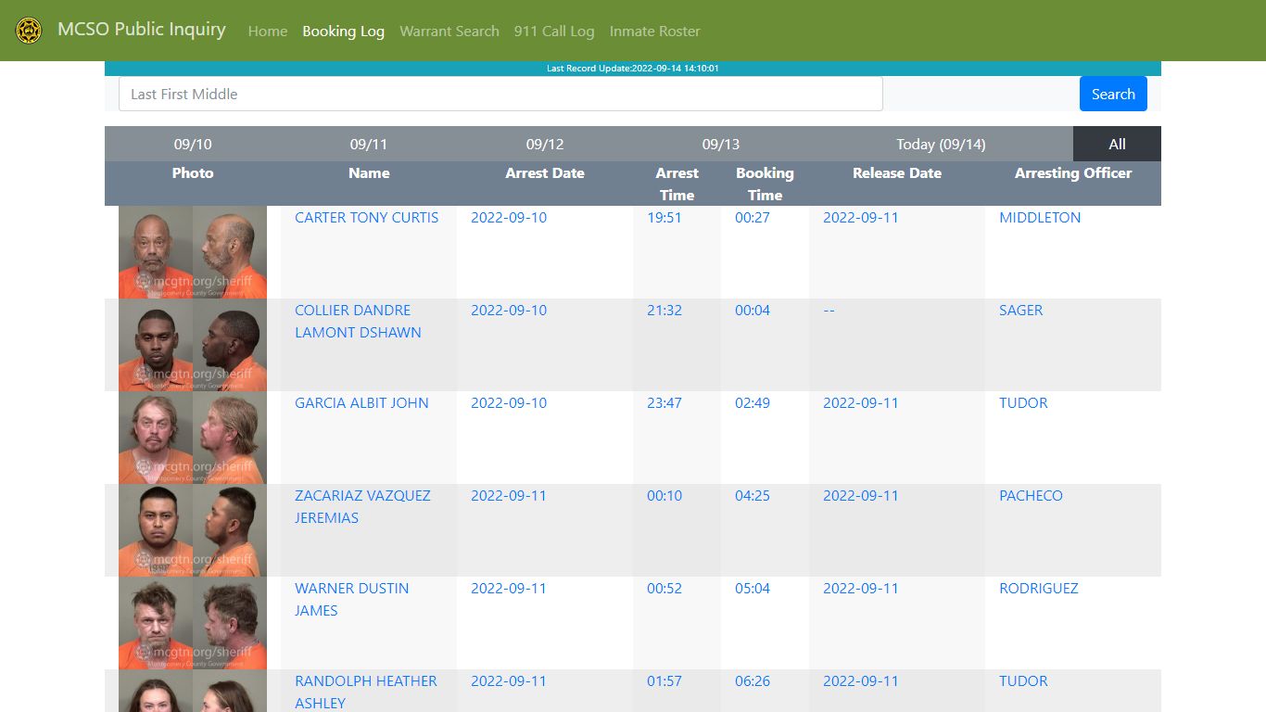Viewport: 1266px width, 712px height.
Task: Open Zacariaz Vazquez Jeremias mugshot photo
Action: pyautogui.click(x=193, y=530)
